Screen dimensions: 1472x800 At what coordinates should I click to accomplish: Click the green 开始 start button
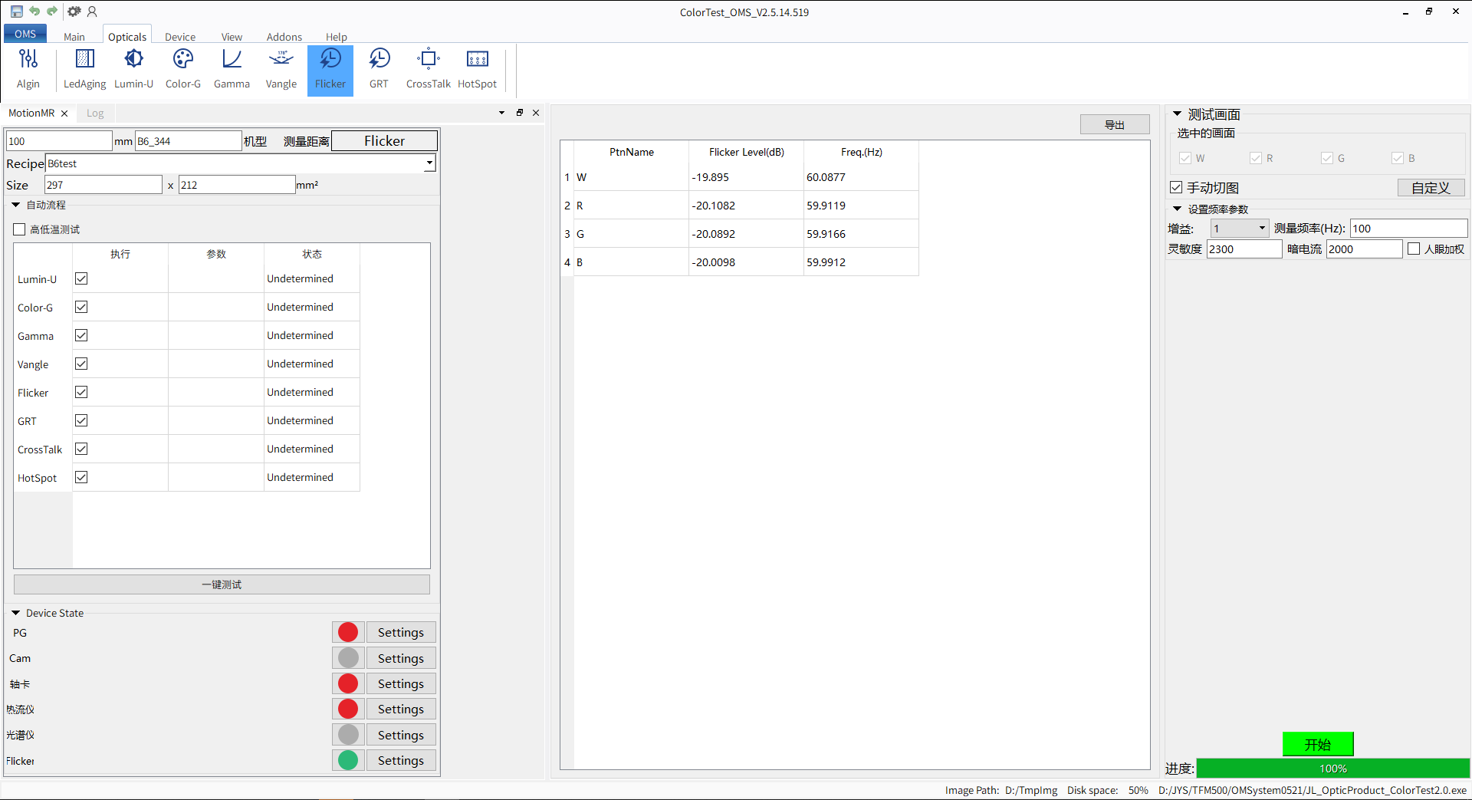1317,744
